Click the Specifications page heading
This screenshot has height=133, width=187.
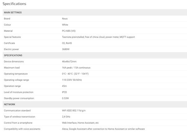click(x=14, y=4)
